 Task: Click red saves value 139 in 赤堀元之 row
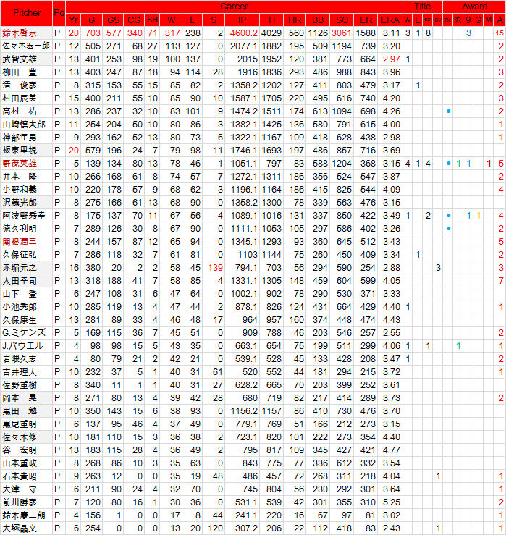coord(215,268)
